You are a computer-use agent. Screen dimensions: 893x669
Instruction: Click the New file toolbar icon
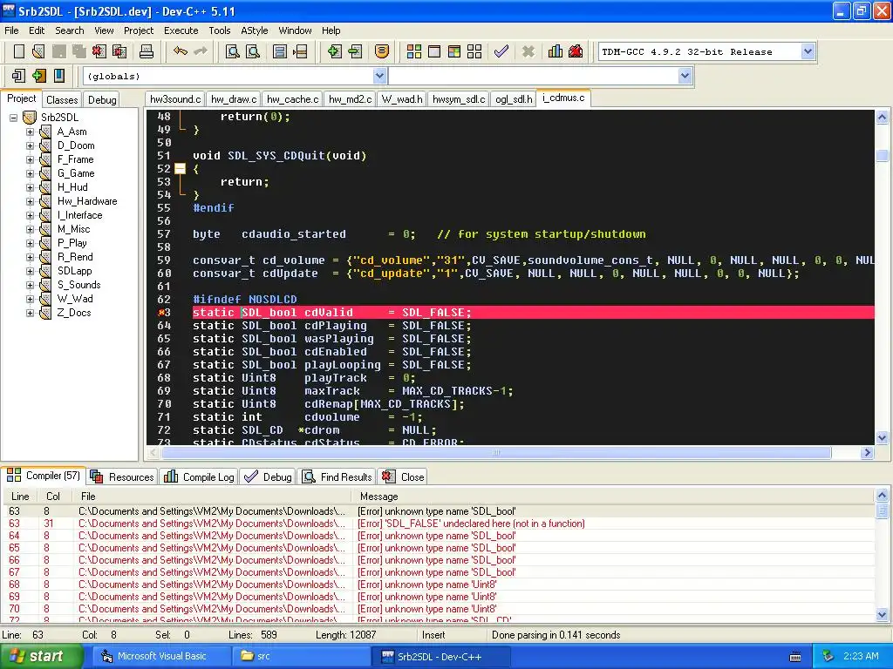point(19,51)
